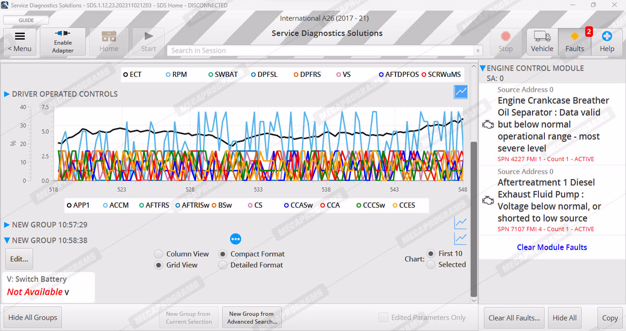Toggle CCA legend entry

coord(330,205)
